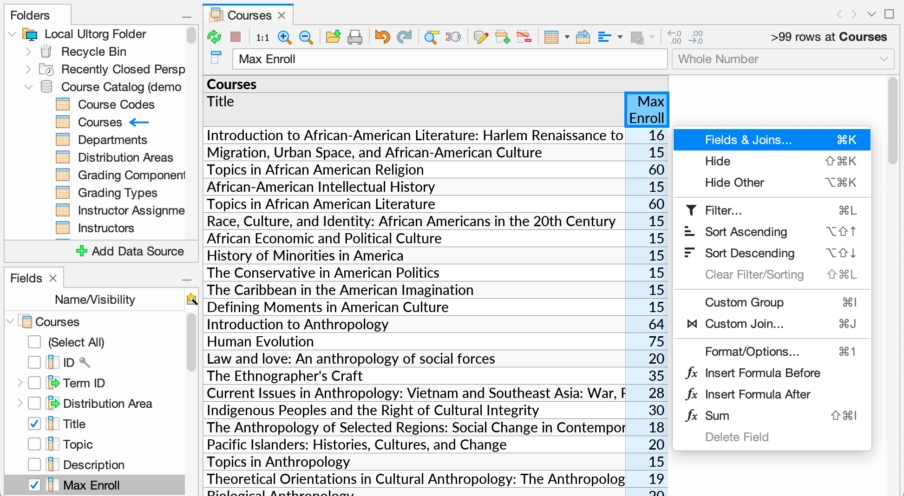Zoom out of the table view
Viewport: 904px width, 496px height.
click(306, 37)
